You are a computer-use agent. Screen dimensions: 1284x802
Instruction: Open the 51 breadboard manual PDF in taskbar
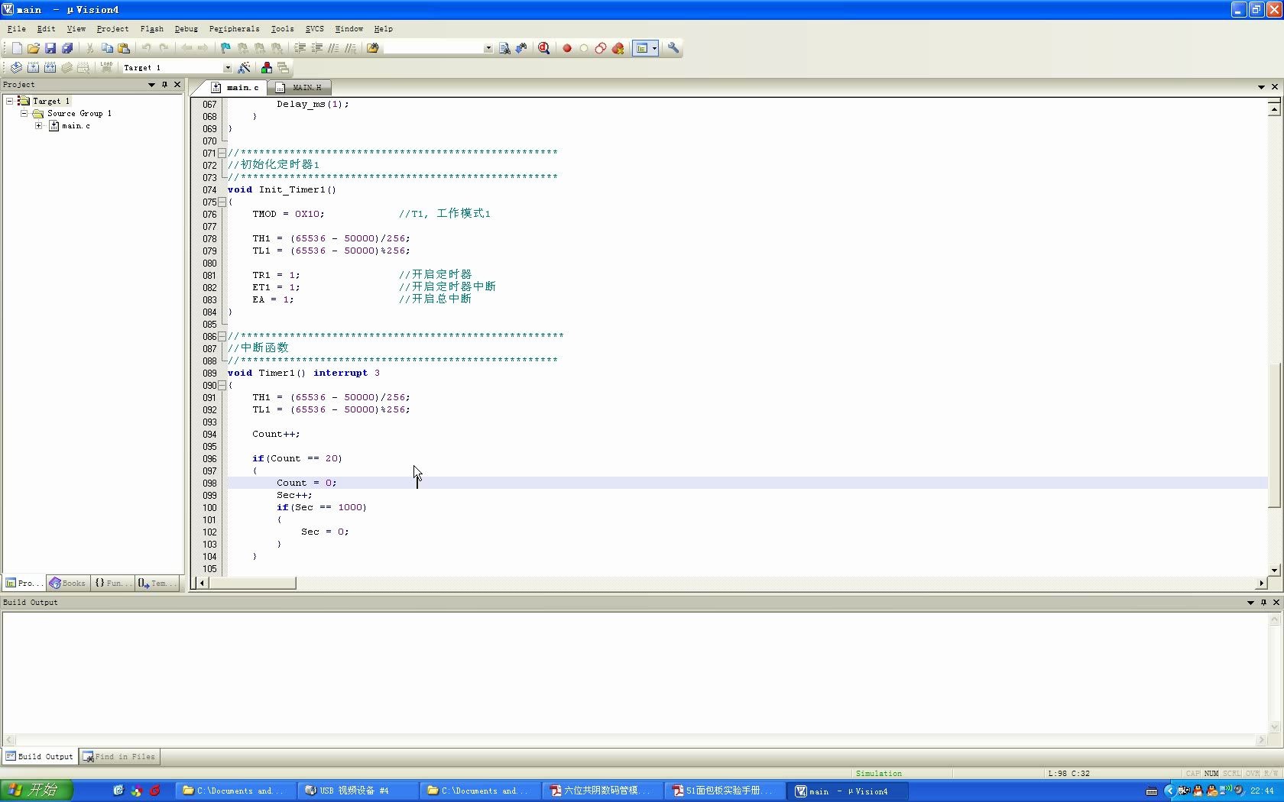725,791
